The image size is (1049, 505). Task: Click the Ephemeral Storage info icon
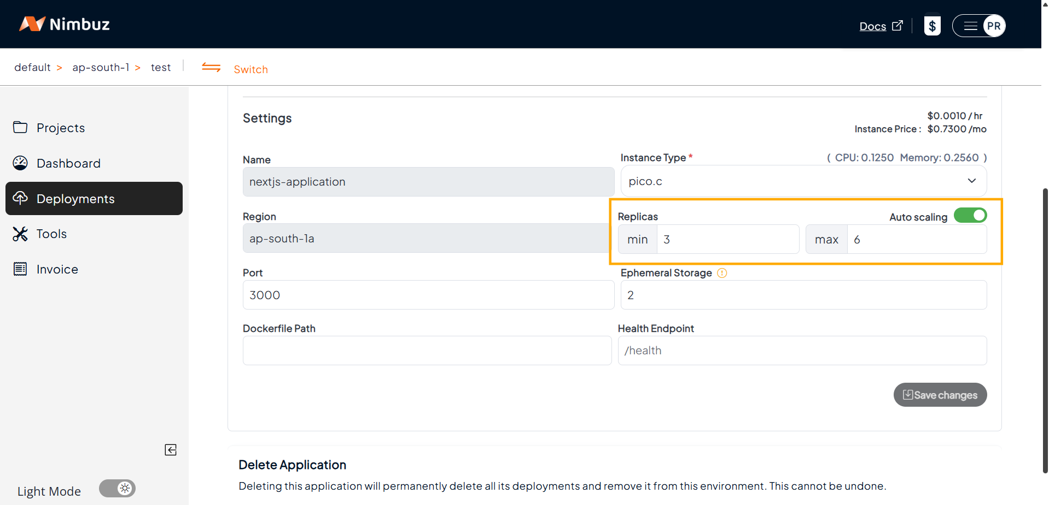pyautogui.click(x=722, y=273)
